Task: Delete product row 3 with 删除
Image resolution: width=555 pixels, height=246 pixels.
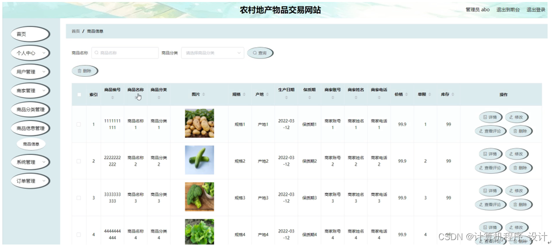Action: pyautogui.click(x=521, y=205)
